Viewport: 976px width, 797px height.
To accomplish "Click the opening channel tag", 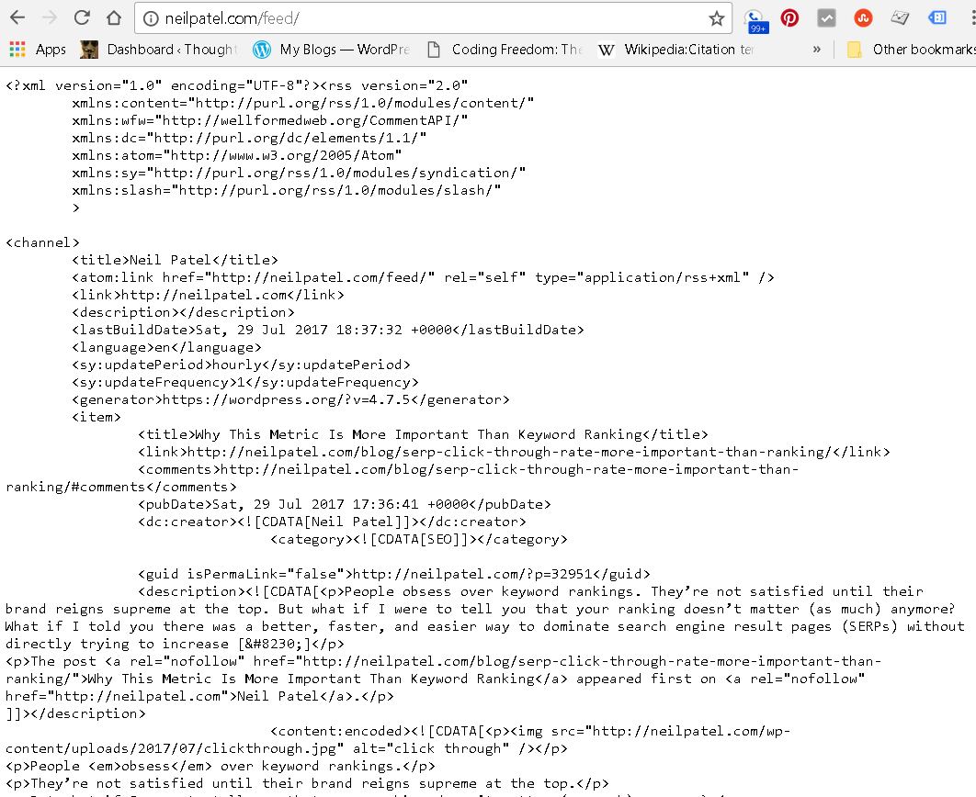I will pyautogui.click(x=43, y=242).
